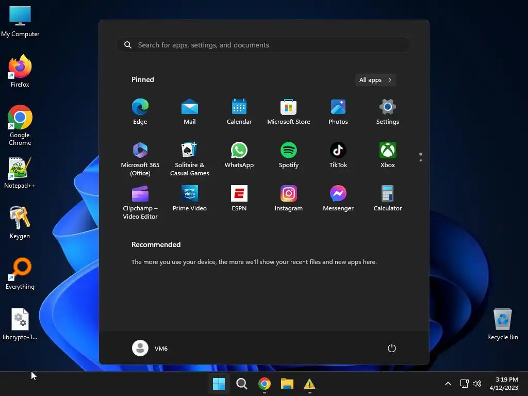Select Google Chrome desktop shortcut

(20, 125)
